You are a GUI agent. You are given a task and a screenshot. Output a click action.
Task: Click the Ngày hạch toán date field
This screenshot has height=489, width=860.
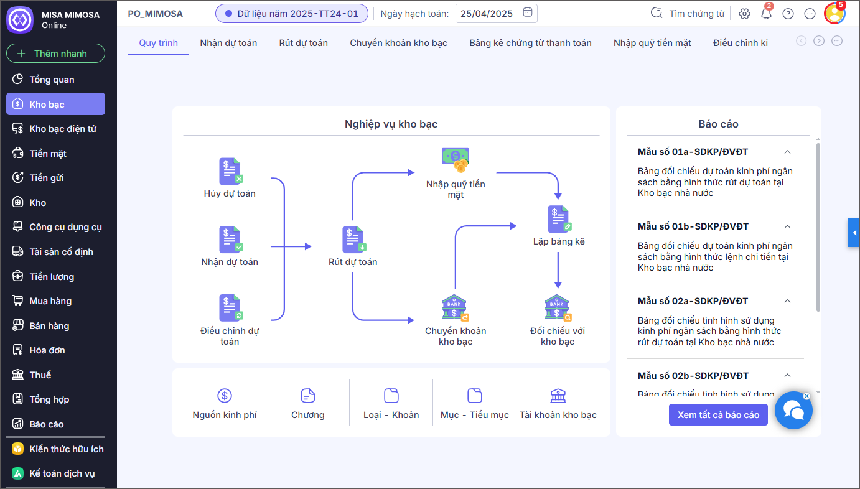click(496, 14)
